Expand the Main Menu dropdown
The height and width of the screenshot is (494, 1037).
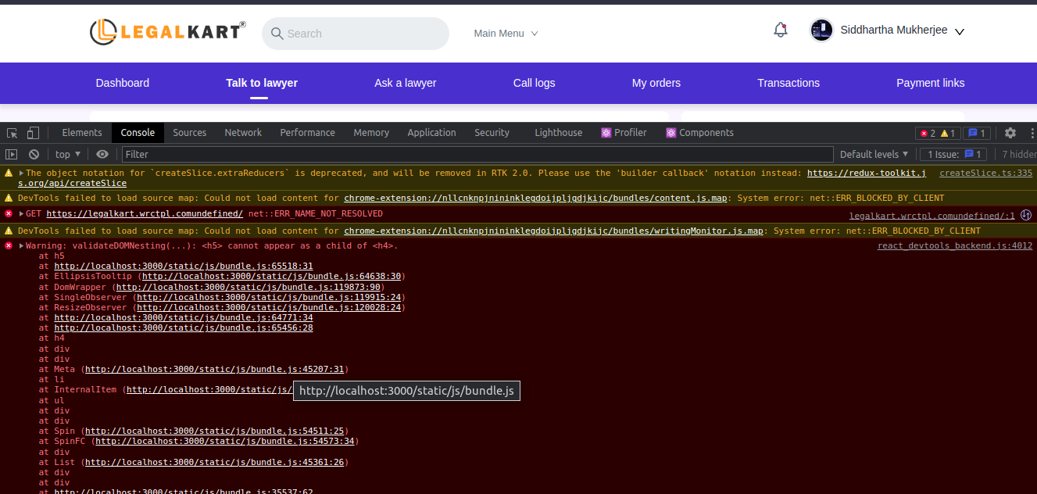point(506,34)
